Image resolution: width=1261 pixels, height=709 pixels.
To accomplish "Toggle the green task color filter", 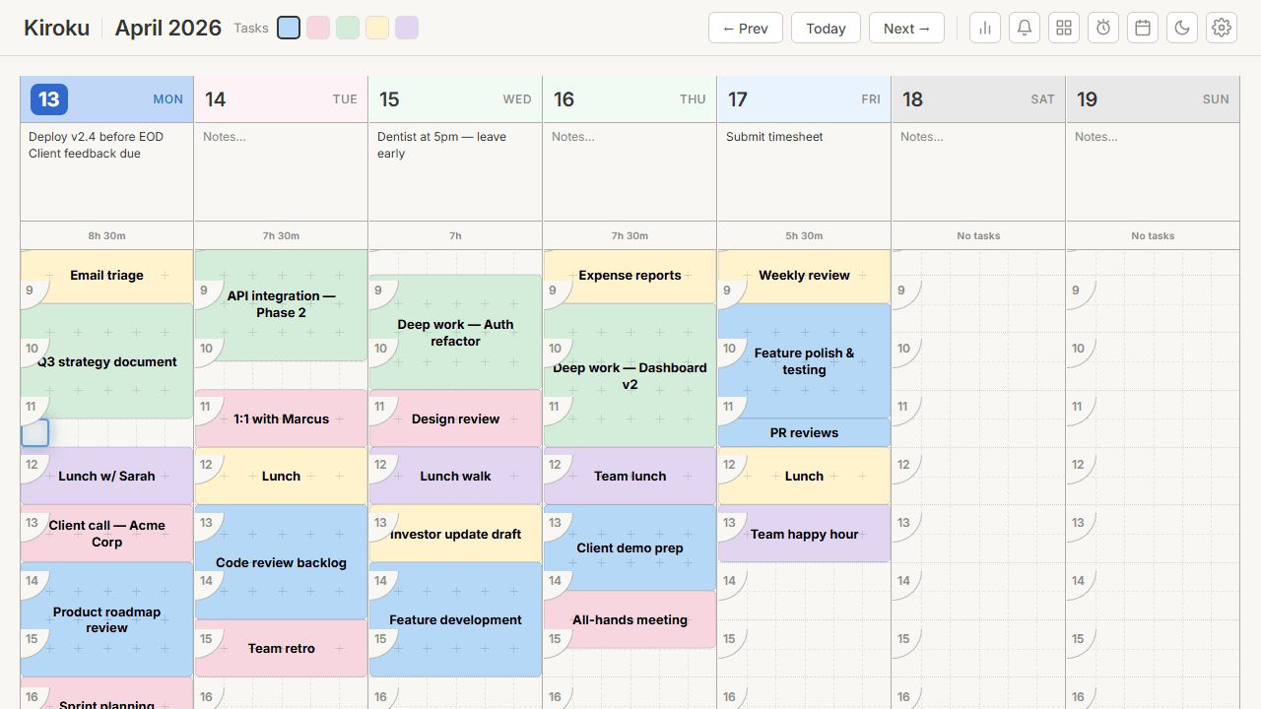I will click(347, 28).
